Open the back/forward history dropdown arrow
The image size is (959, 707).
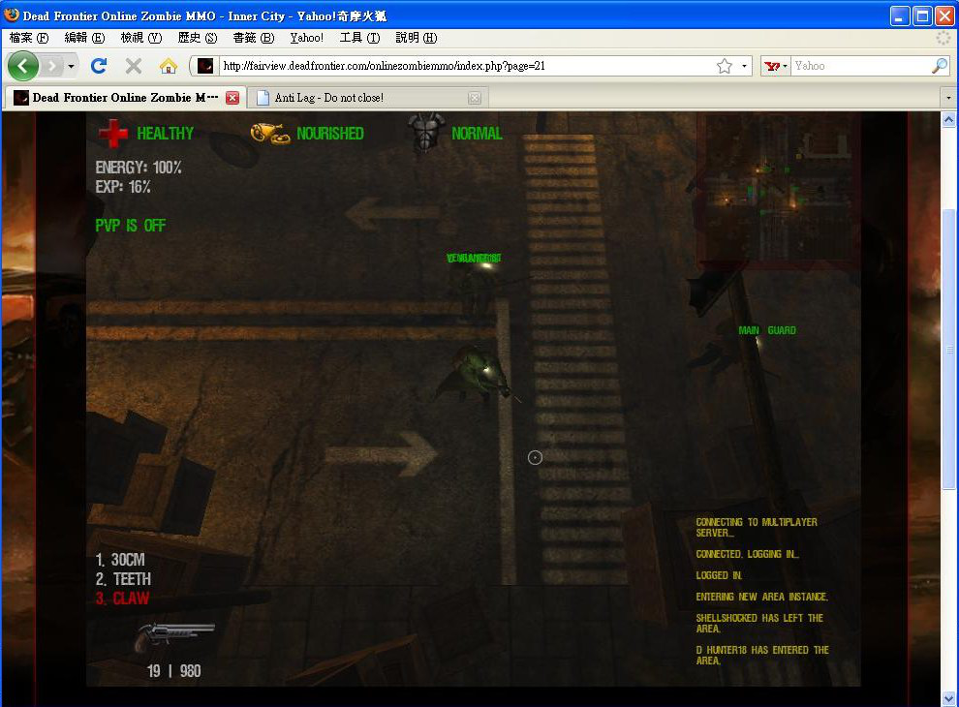click(x=71, y=66)
